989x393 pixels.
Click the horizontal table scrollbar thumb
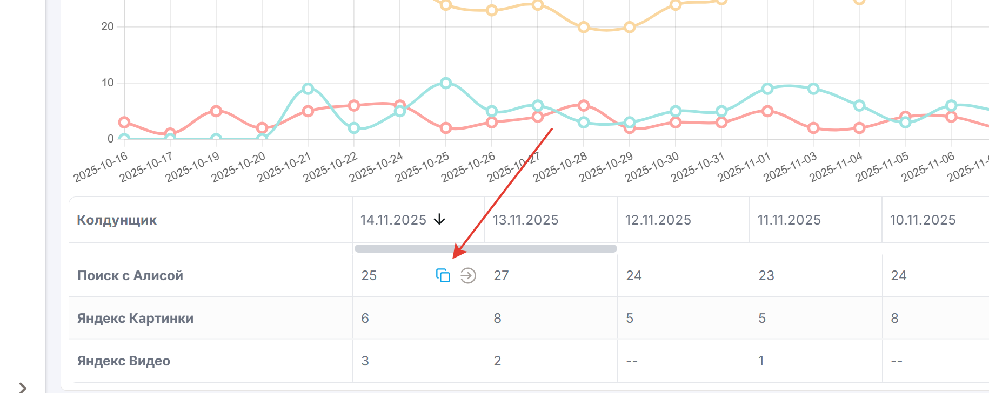click(485, 248)
